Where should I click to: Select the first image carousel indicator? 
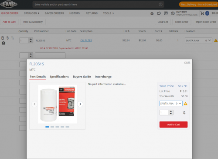(x=47, y=127)
